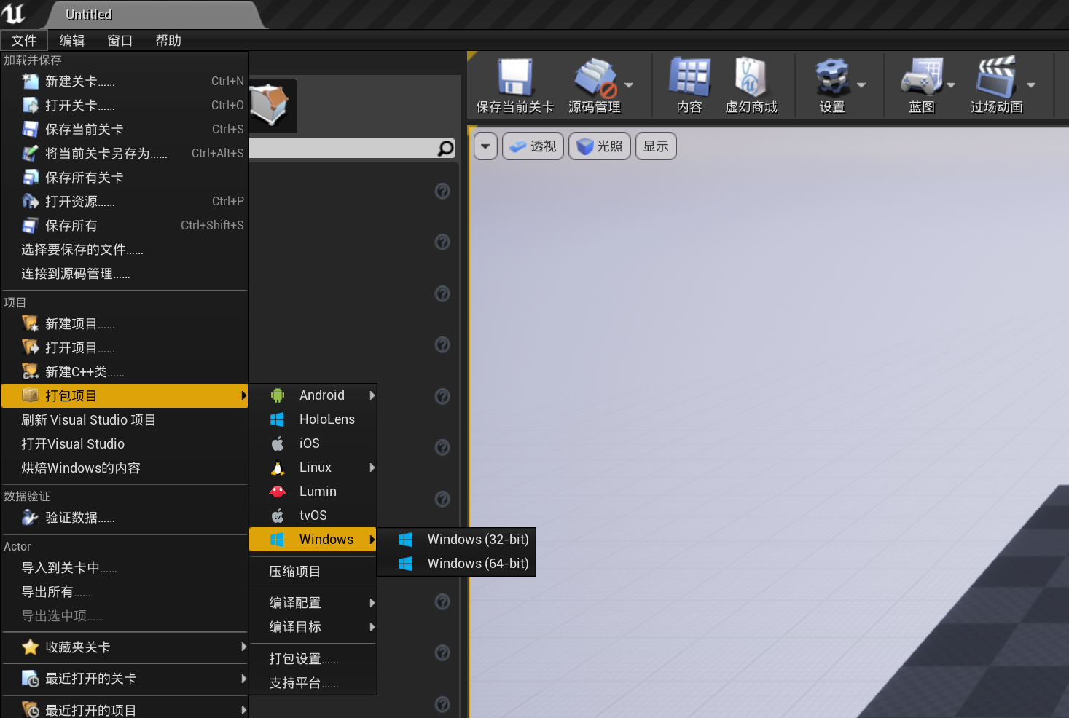The image size is (1069, 718).
Task: Choose New Project (新建项目)
Action: pos(125,324)
